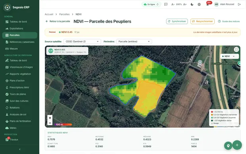Click the Pixels count 1404
Viewport: 246px width, 154px height.
coord(194,146)
